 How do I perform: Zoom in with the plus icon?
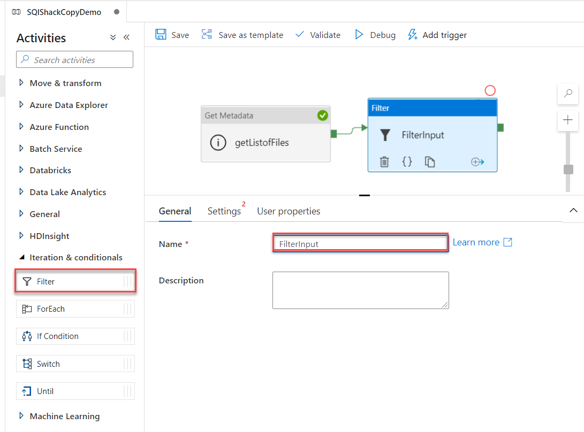(x=567, y=120)
